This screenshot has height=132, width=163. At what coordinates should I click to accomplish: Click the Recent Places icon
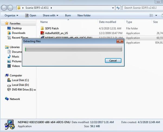point(9,38)
